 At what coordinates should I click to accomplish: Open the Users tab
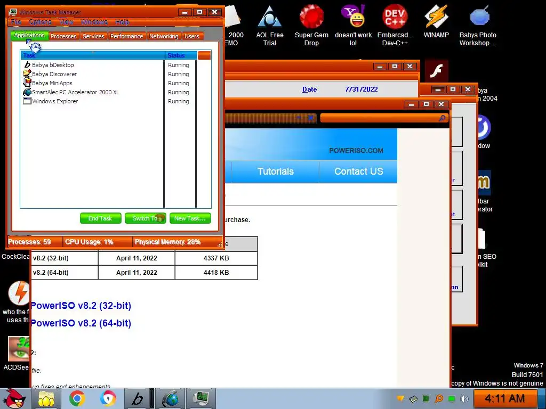pos(192,36)
